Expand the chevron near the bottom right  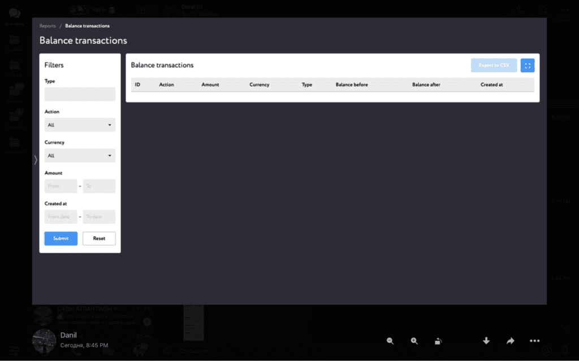564,326
